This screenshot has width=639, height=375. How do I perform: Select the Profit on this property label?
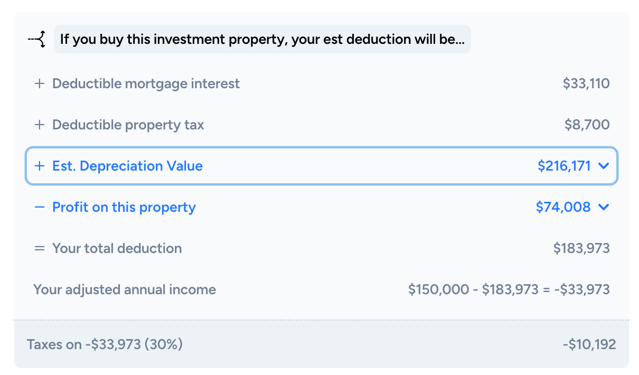124,207
